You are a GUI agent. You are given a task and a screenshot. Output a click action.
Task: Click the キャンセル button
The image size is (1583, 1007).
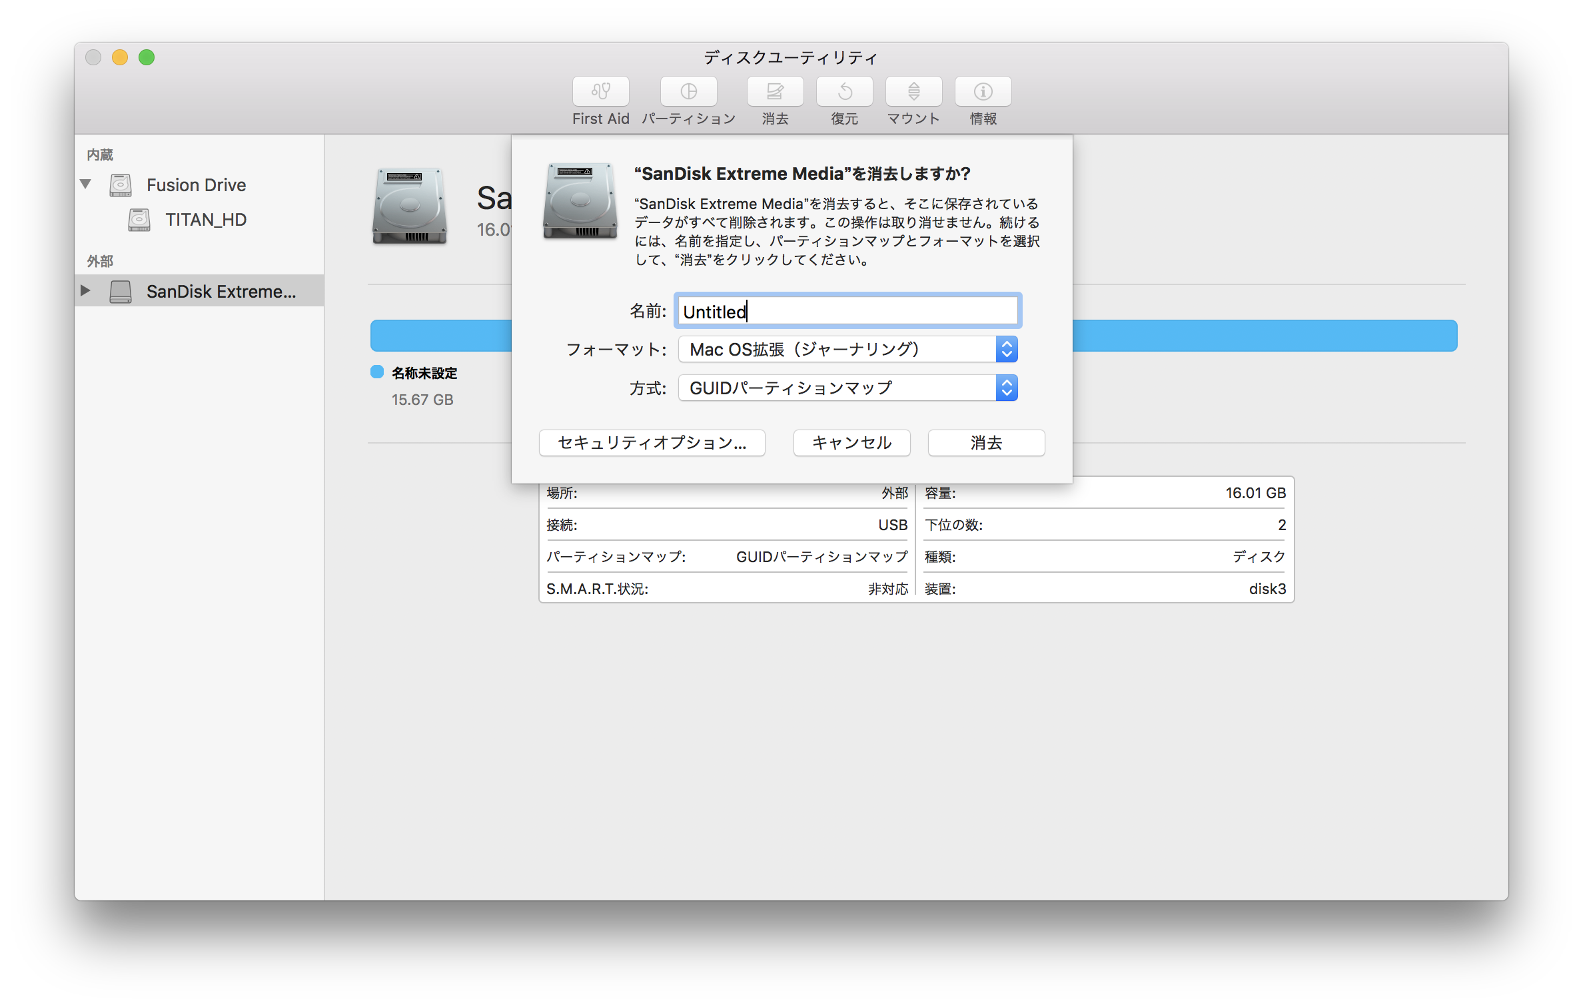[x=851, y=443]
